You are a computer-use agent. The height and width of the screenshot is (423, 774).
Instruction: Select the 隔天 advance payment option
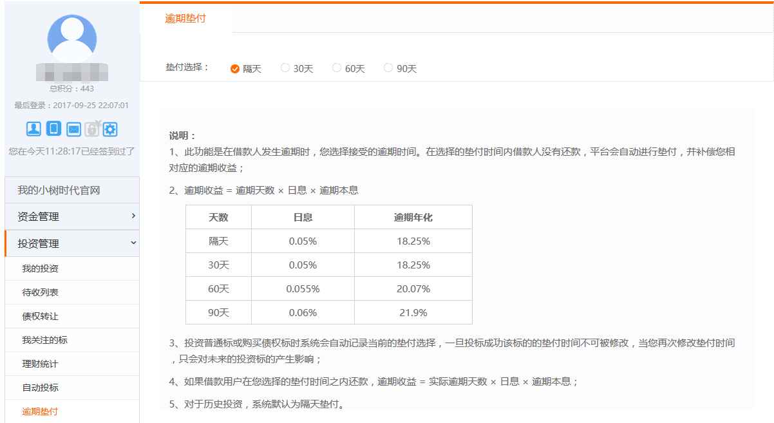pyautogui.click(x=235, y=69)
